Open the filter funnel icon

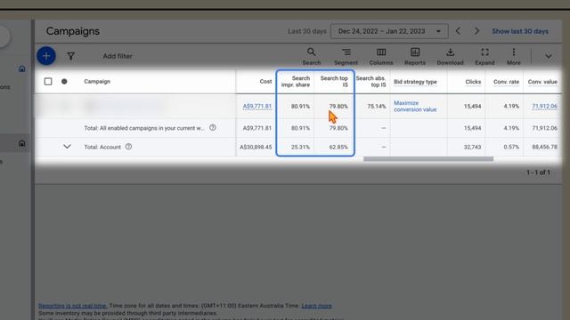(x=71, y=56)
